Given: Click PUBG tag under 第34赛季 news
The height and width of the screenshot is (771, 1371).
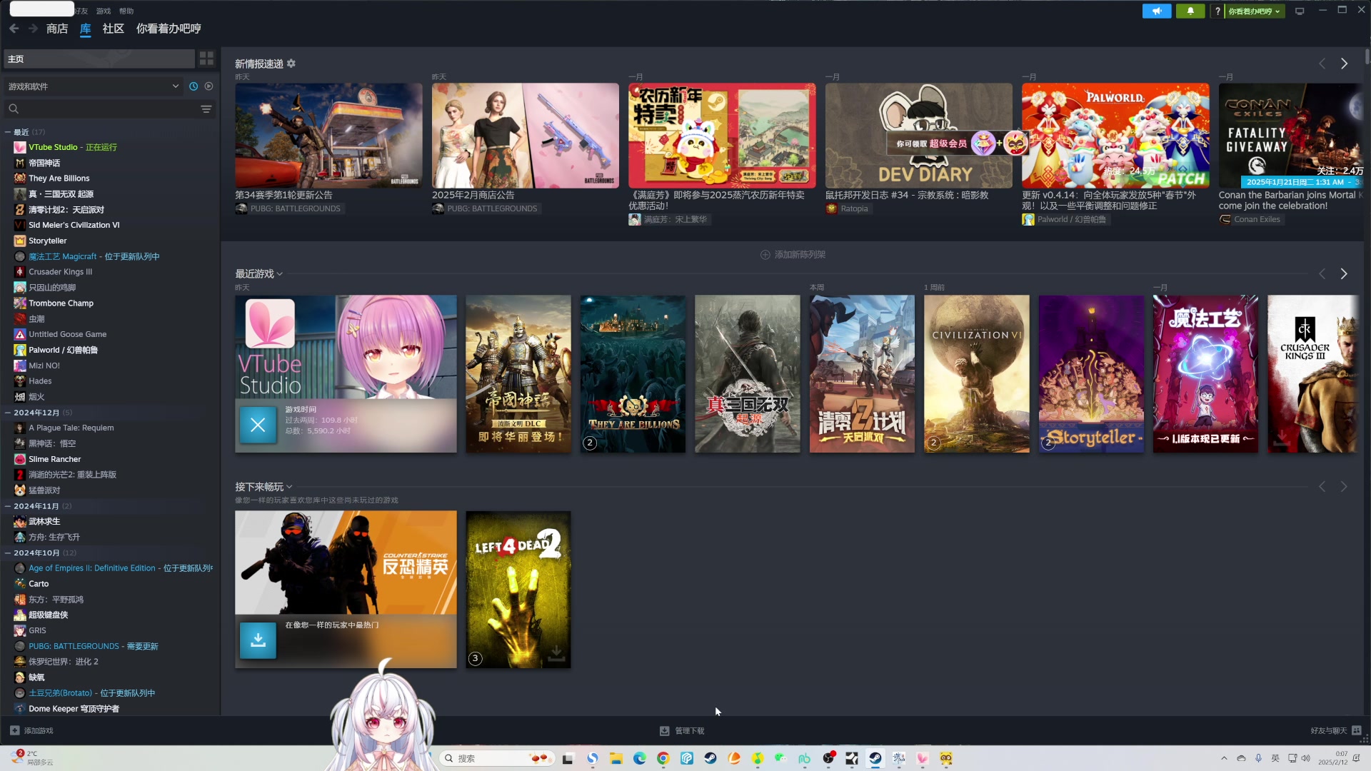Looking at the screenshot, I should tap(288, 208).
